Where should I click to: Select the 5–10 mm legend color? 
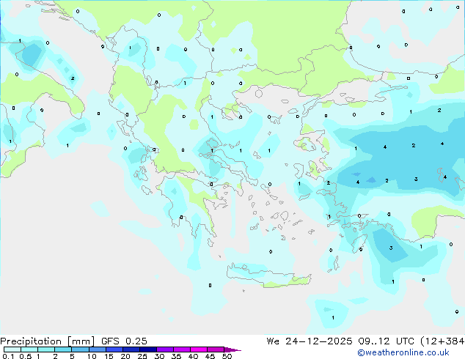[x=80, y=349]
